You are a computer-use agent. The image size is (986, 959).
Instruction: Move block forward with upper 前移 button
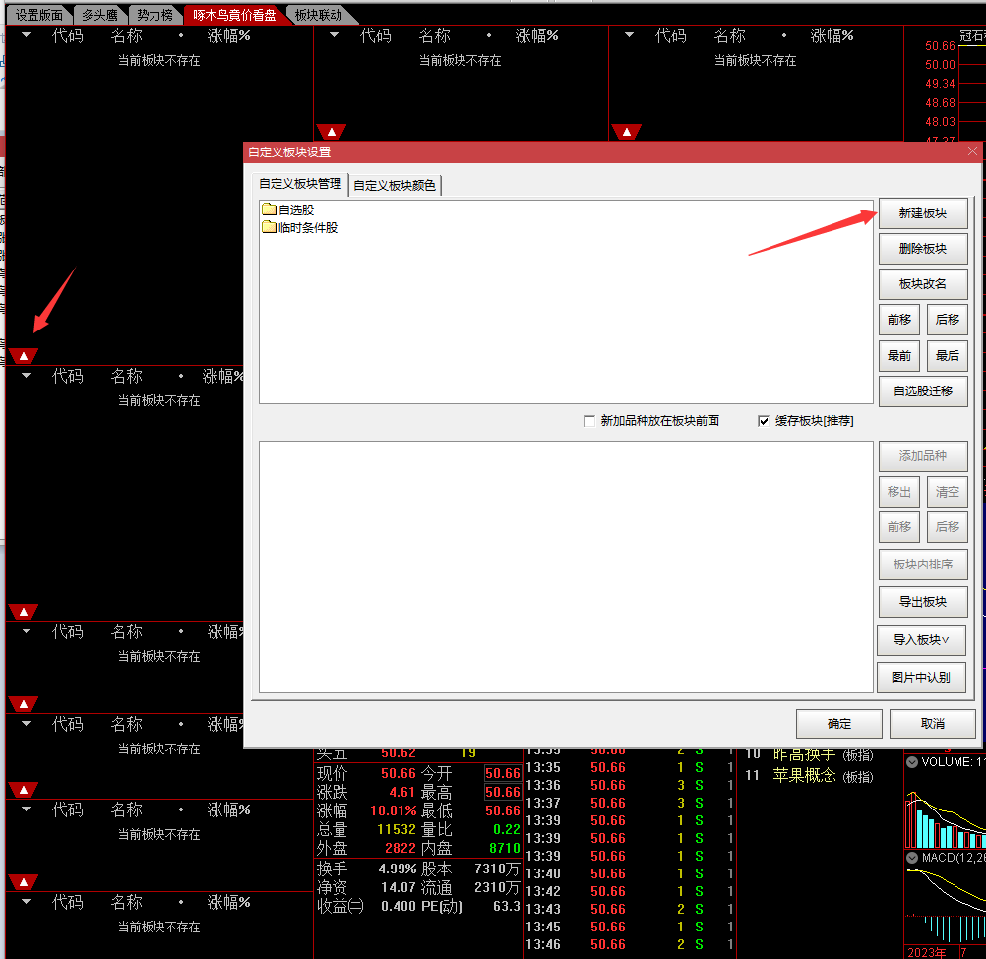[899, 320]
